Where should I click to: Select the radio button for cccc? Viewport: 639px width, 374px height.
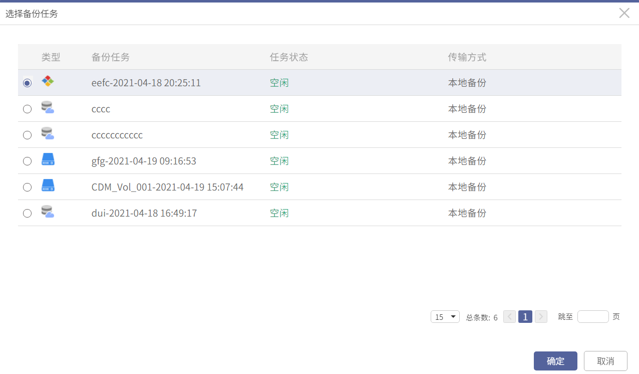[x=28, y=109]
